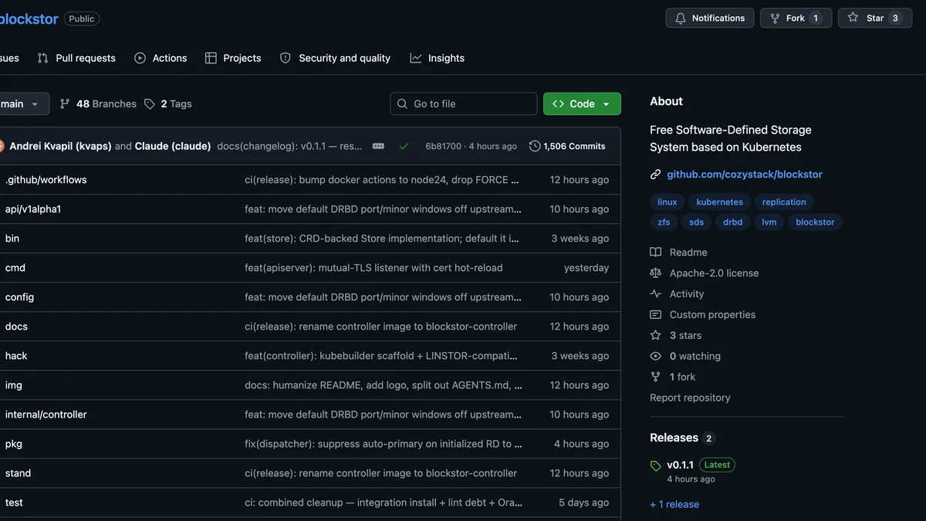Open the hack folder
This screenshot has width=926, height=521.
click(x=16, y=356)
